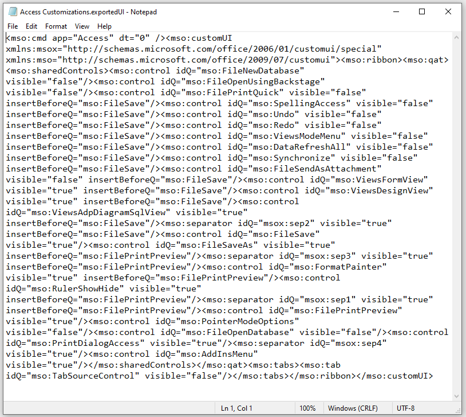The image size is (466, 417).
Task: Open the Edit menu
Action: point(31,26)
